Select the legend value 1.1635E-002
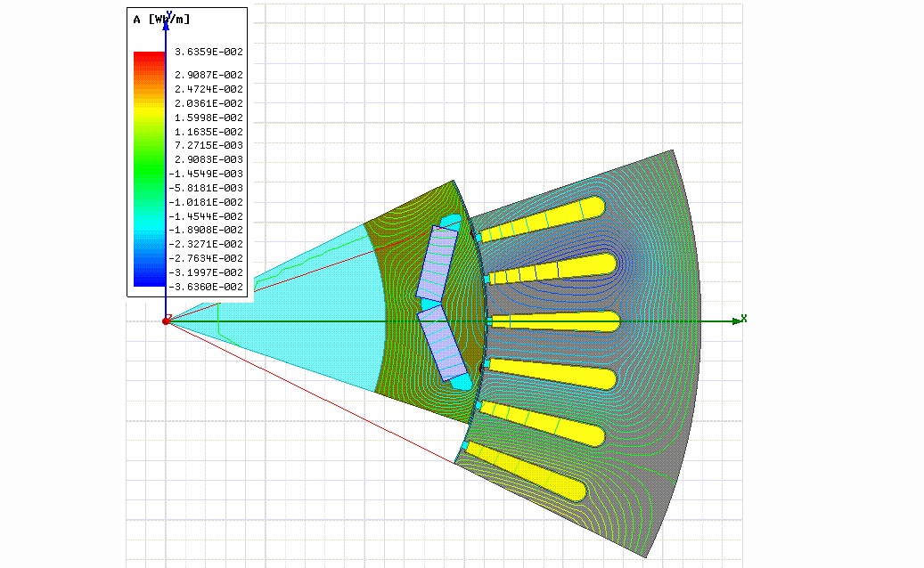The height and width of the screenshot is (568, 924). click(209, 132)
